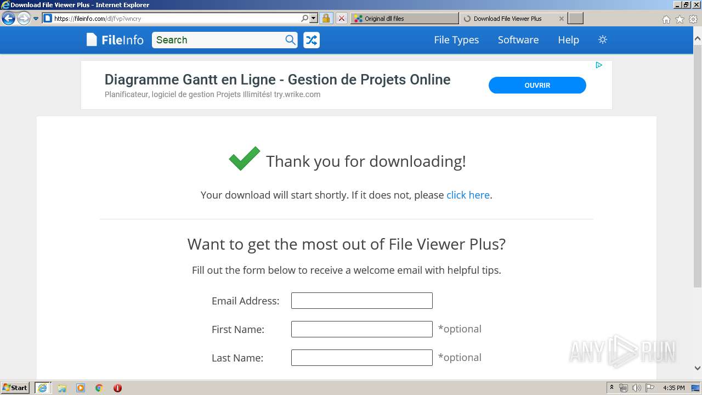Open the IE tools gear menu
This screenshot has width=702, height=395.
coord(693,19)
